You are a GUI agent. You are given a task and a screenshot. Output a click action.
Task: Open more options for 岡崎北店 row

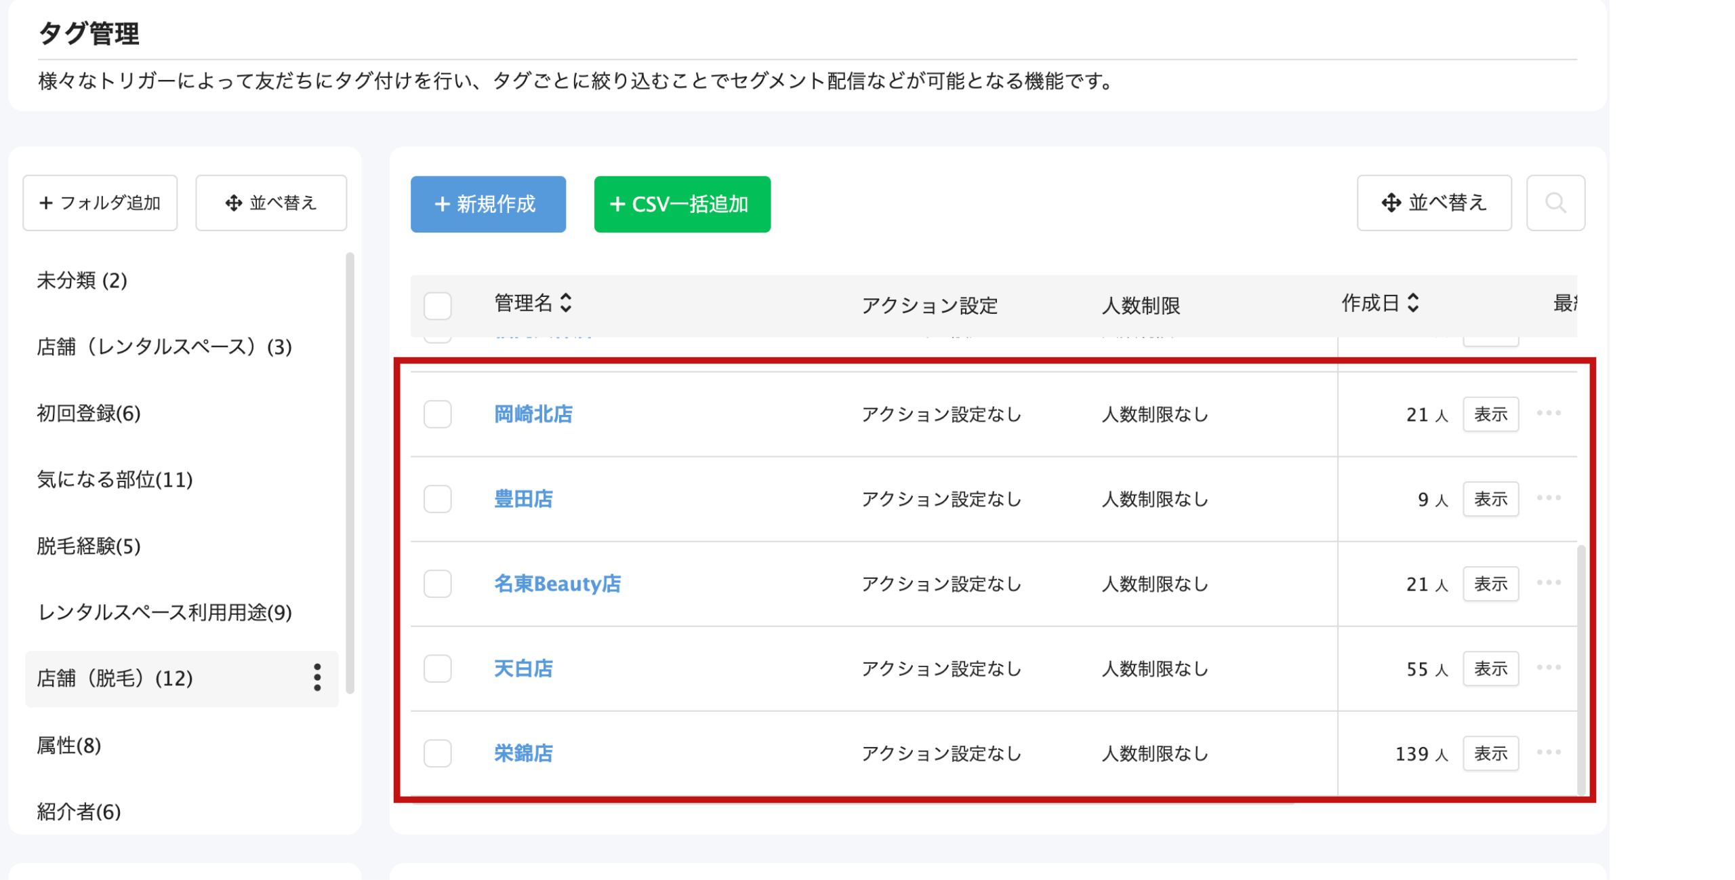pyautogui.click(x=1548, y=413)
